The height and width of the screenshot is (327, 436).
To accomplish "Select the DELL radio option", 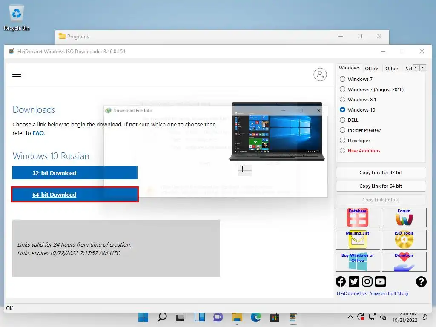I will point(349,120).
